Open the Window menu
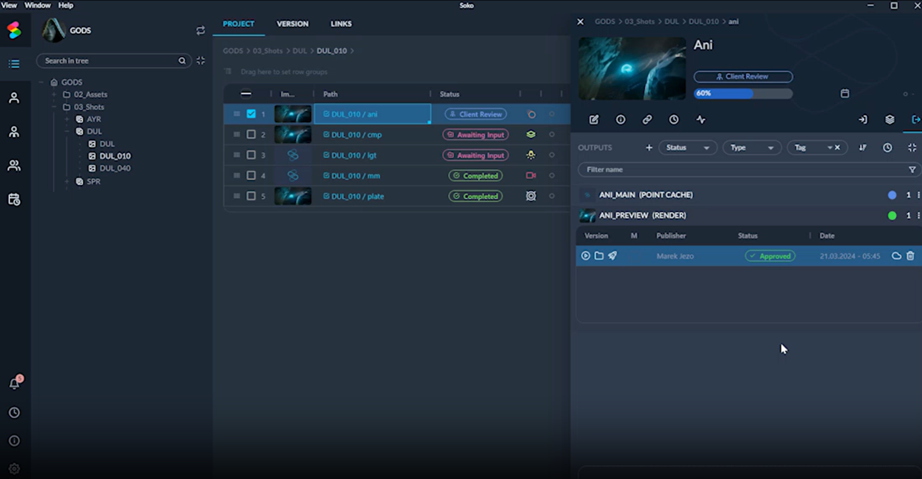Screen dimensions: 922x479 point(37,5)
